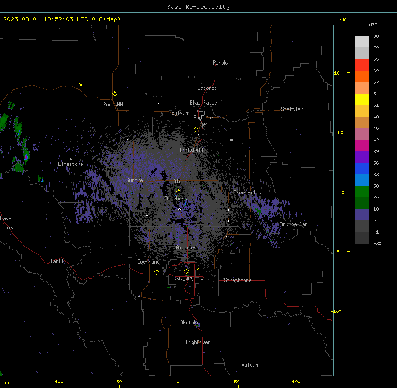Click the Sylvan label
This screenshot has width=397, height=388.
(180, 113)
